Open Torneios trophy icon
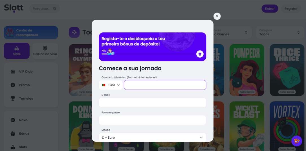This screenshot has height=151, width=306. [x=13, y=99]
